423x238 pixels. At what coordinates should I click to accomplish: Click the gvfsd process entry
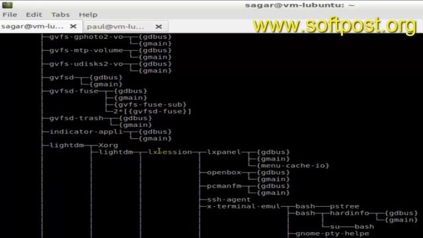click(61, 77)
